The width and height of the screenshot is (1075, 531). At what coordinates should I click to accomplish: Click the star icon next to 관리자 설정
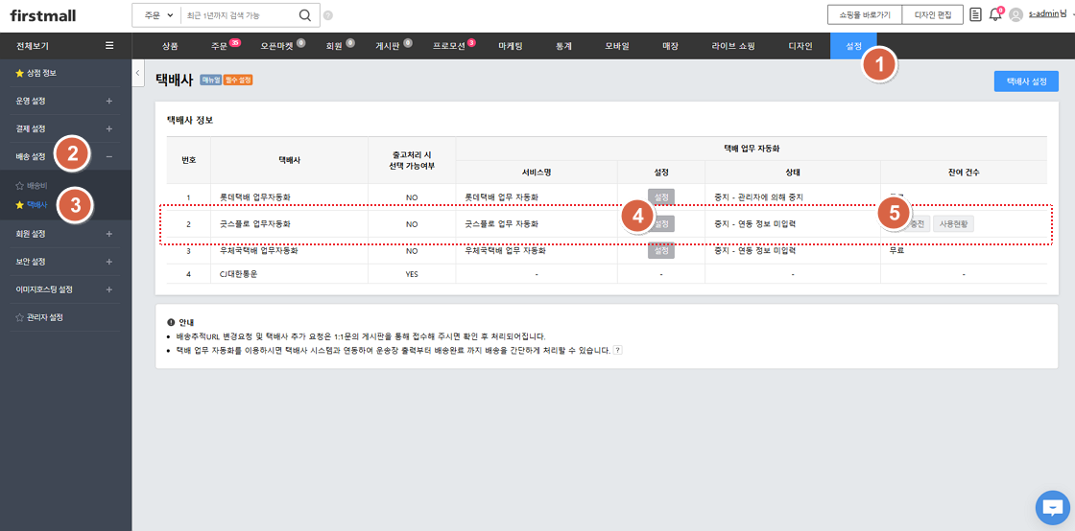19,317
